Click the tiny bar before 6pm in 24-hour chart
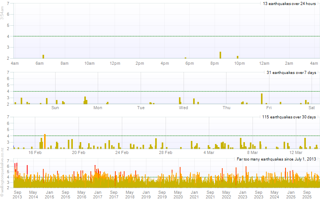Image resolution: width=320 pixels, height=203 pixels. 185,58
